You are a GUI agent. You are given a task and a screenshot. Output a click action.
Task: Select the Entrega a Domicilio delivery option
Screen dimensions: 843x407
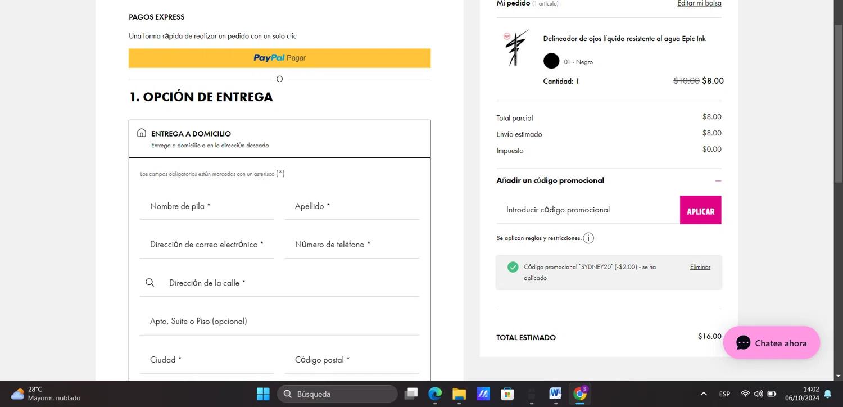pos(279,139)
